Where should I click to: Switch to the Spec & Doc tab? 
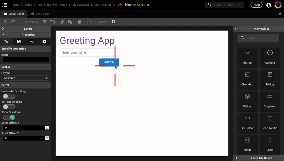[x=40, y=14]
